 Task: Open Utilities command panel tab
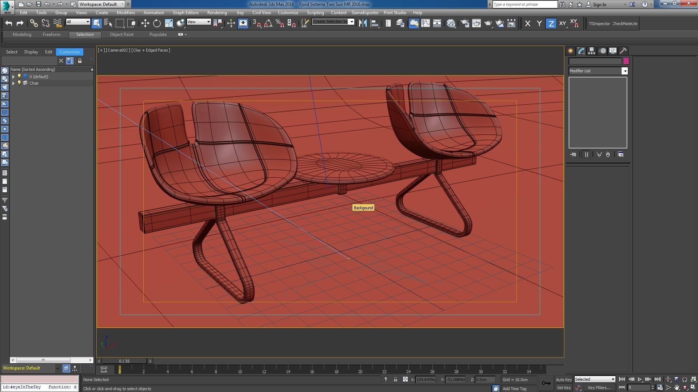coord(623,51)
